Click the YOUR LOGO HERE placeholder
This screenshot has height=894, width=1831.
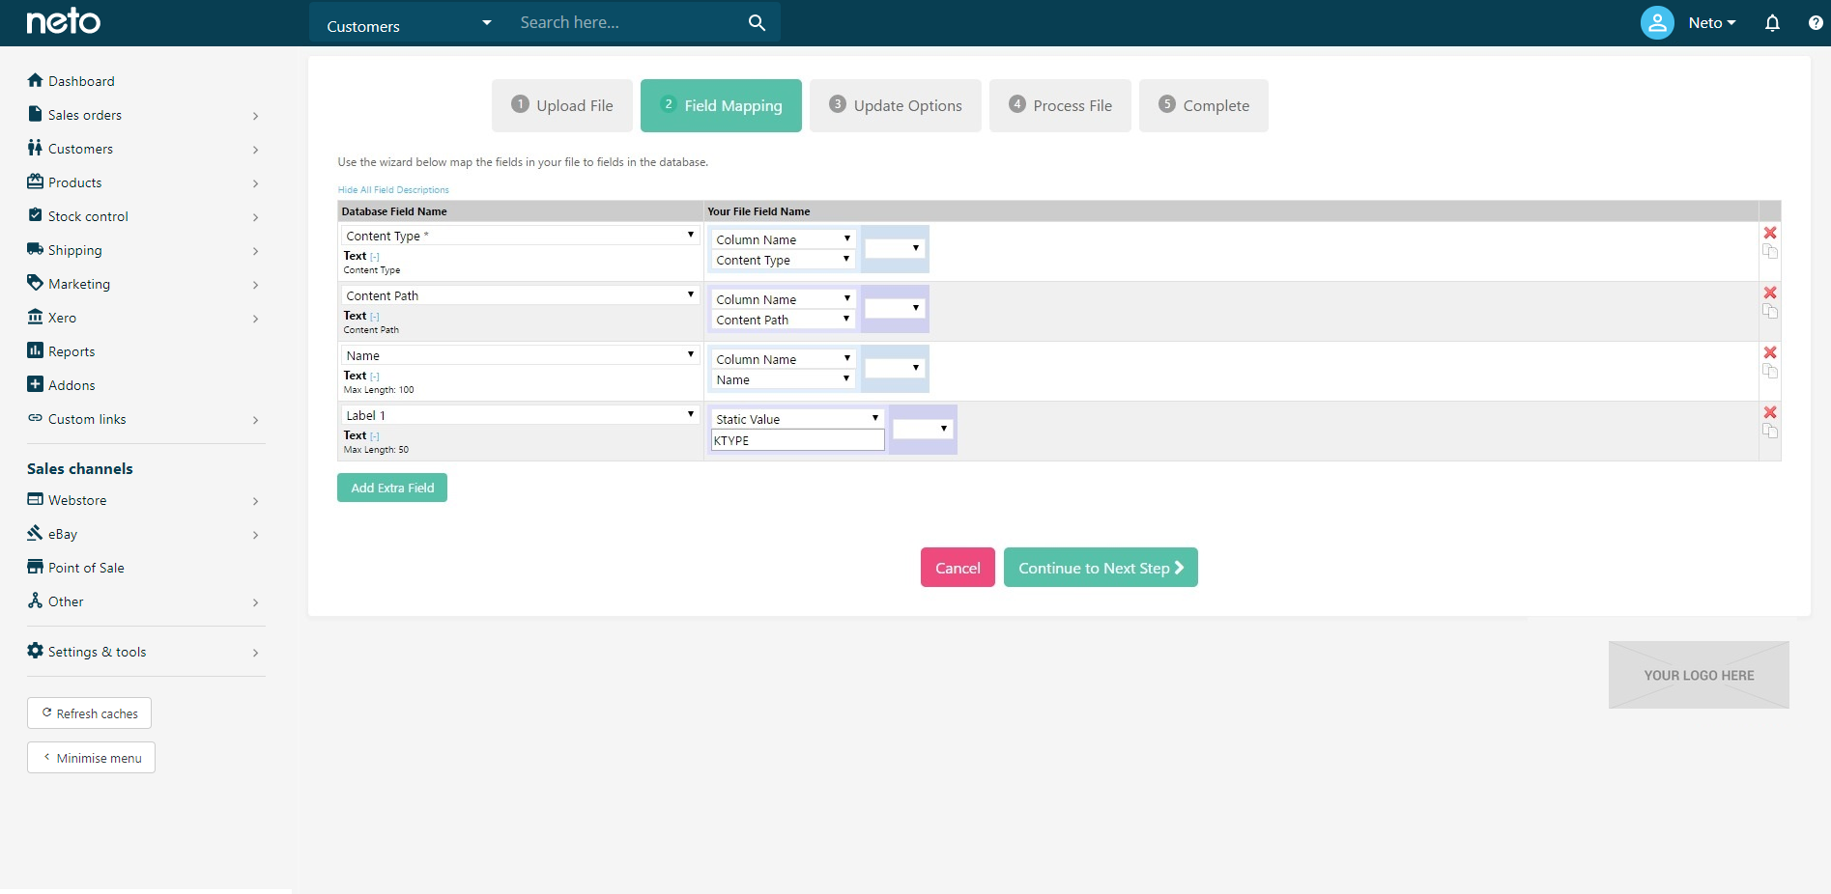click(x=1699, y=675)
